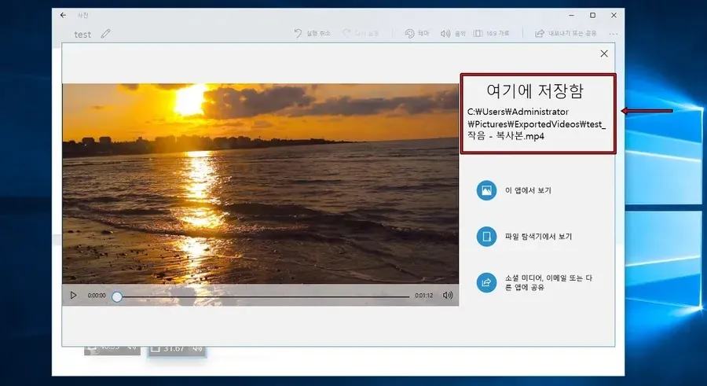Click '다시 실행' redo in toolbar
Screen dimensions: 707x386
click(x=361, y=33)
